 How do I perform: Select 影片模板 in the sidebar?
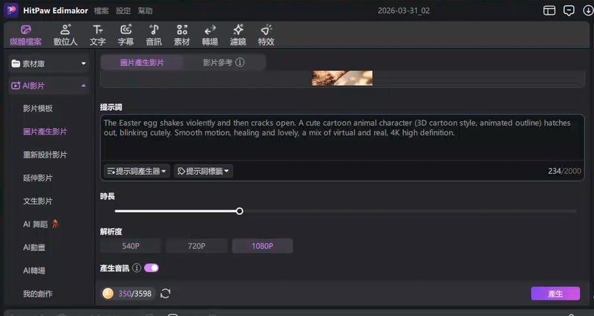38,109
